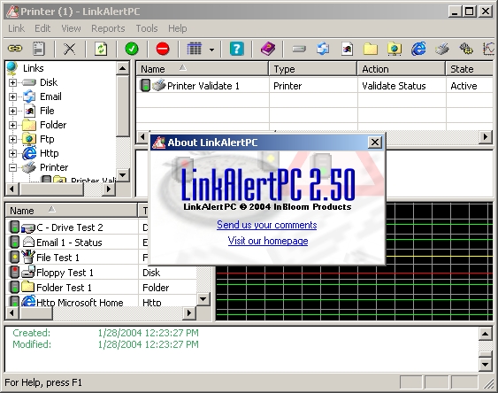Select the Printer Validate 1 row
The image size is (498, 393).
click(x=314, y=86)
